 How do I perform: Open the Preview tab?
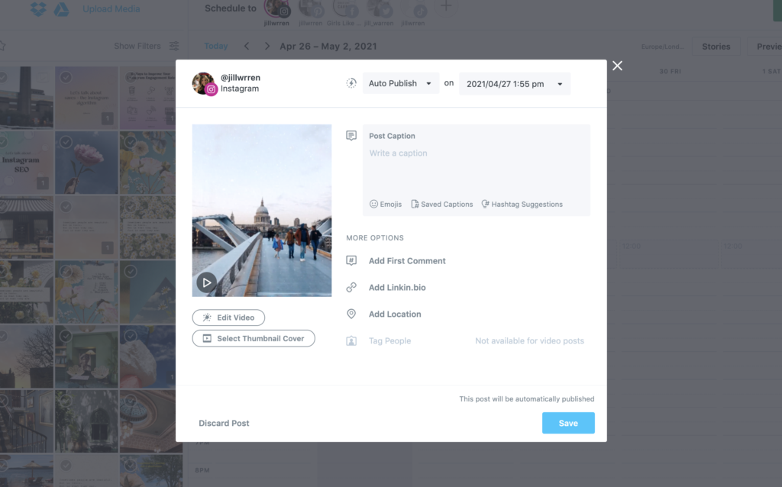coord(764,47)
